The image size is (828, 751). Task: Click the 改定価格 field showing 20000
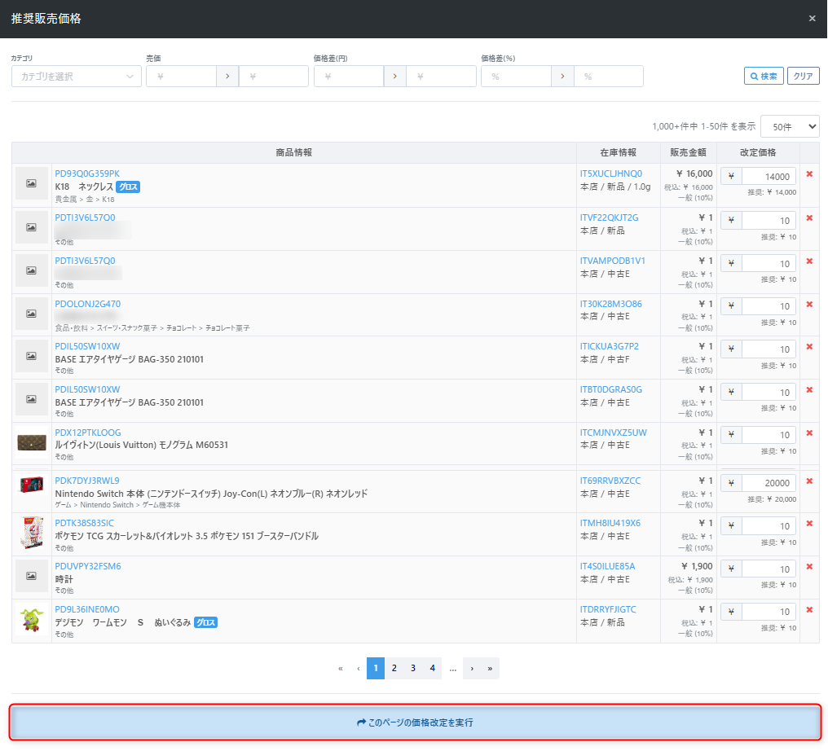point(768,483)
